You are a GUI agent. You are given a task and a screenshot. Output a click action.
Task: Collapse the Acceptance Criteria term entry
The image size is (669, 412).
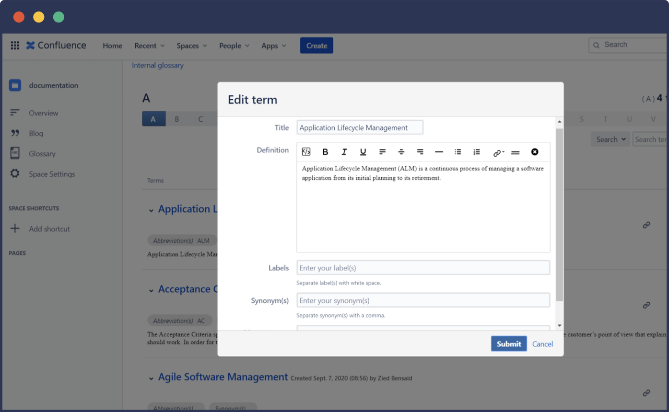[151, 290]
